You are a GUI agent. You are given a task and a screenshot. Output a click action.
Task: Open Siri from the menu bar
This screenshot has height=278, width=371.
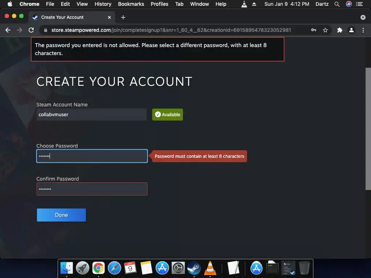pyautogui.click(x=349, y=4)
